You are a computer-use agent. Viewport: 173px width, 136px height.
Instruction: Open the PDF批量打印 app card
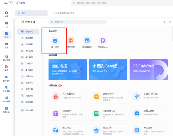(x=68, y=97)
